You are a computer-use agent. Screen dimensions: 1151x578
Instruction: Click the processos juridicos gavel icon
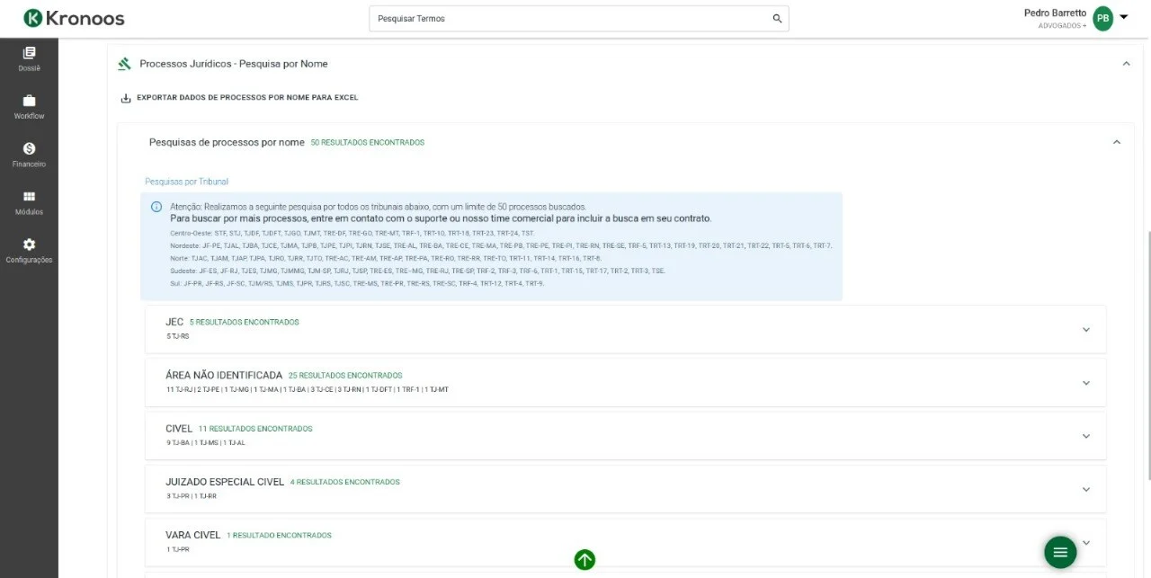click(x=123, y=63)
